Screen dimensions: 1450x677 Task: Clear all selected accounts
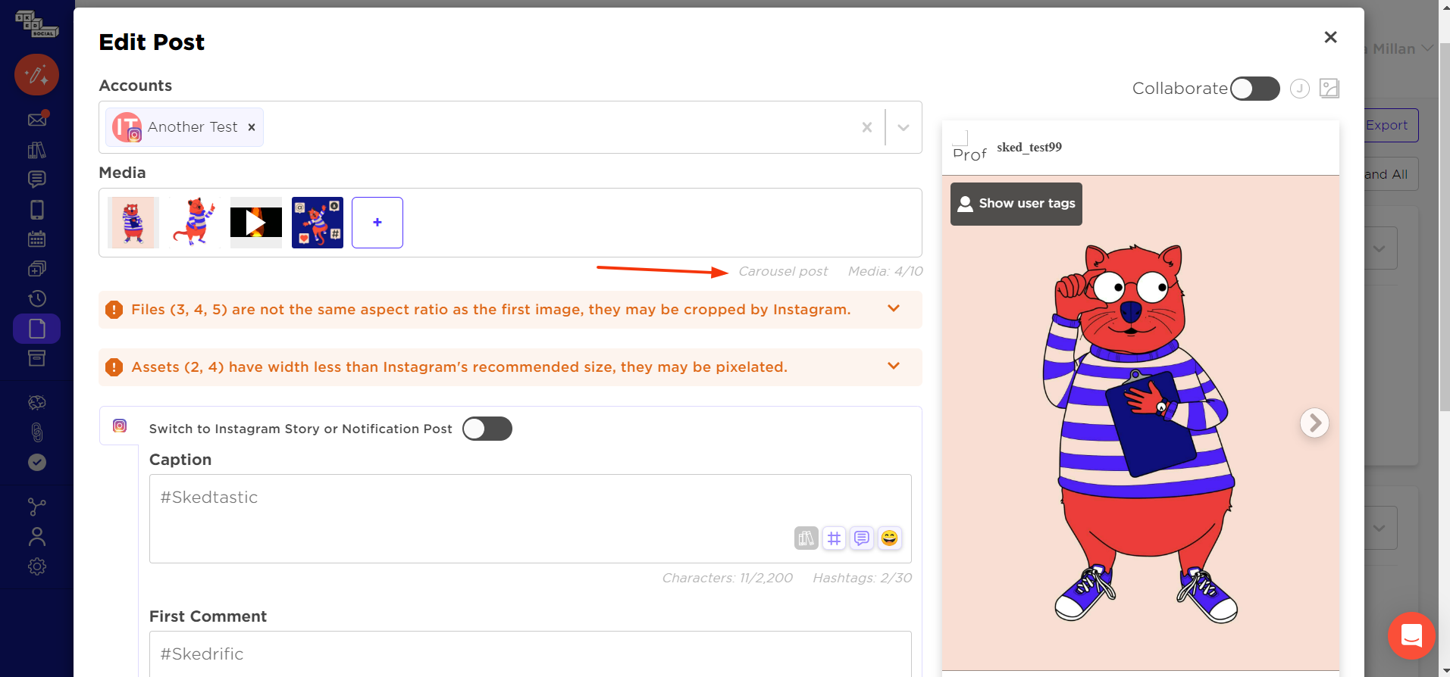pos(867,127)
